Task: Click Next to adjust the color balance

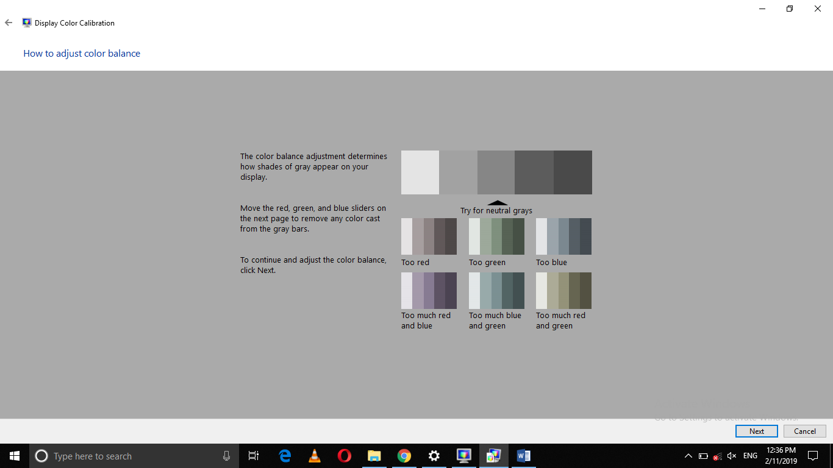Action: pos(756,431)
